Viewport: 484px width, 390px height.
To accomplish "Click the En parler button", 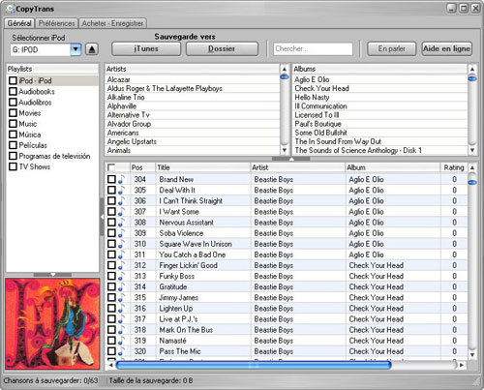I will coord(392,48).
